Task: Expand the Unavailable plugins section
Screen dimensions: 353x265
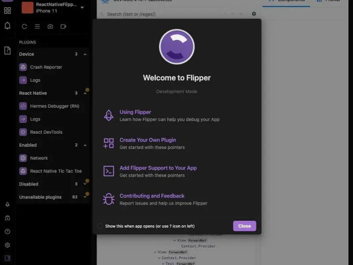Action: [x=85, y=197]
